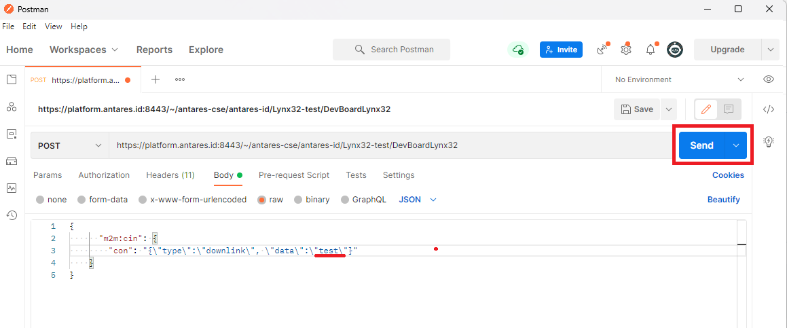Switch to the Authorization tab
Viewport: 787px width, 328px height.
click(104, 175)
